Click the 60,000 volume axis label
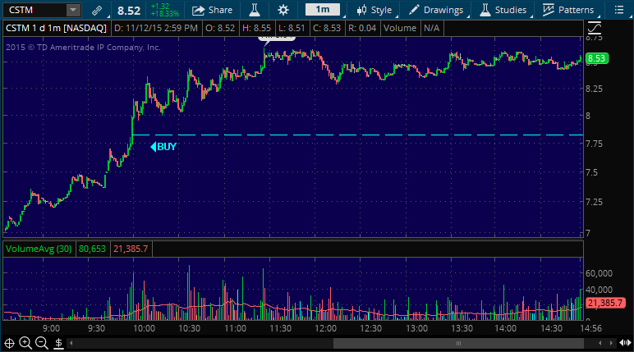The height and width of the screenshot is (352, 634). tap(599, 273)
